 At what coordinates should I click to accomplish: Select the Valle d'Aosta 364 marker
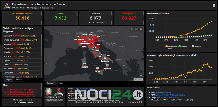79,38
